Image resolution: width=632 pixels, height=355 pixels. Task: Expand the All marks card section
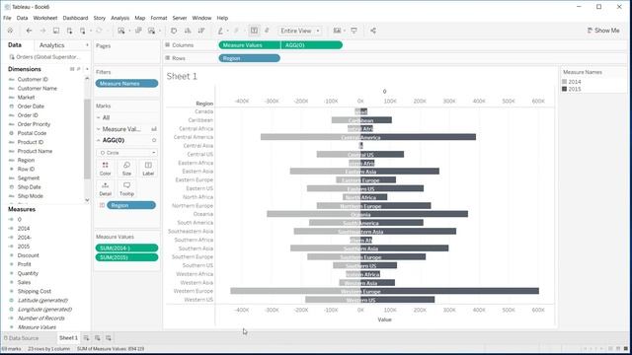click(99, 117)
